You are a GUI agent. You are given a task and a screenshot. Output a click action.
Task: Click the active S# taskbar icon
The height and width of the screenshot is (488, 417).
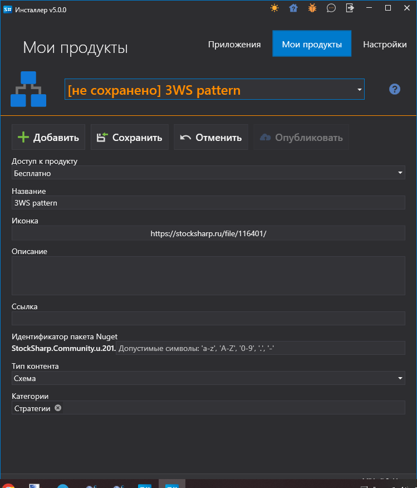point(172,484)
